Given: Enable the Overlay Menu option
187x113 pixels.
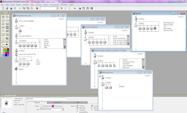Looking at the screenshot, I should [x=78, y=112].
